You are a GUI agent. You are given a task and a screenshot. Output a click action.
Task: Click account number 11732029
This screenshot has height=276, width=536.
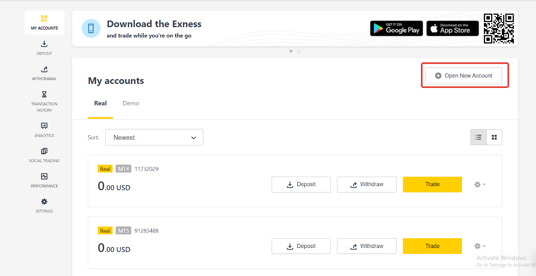point(146,169)
